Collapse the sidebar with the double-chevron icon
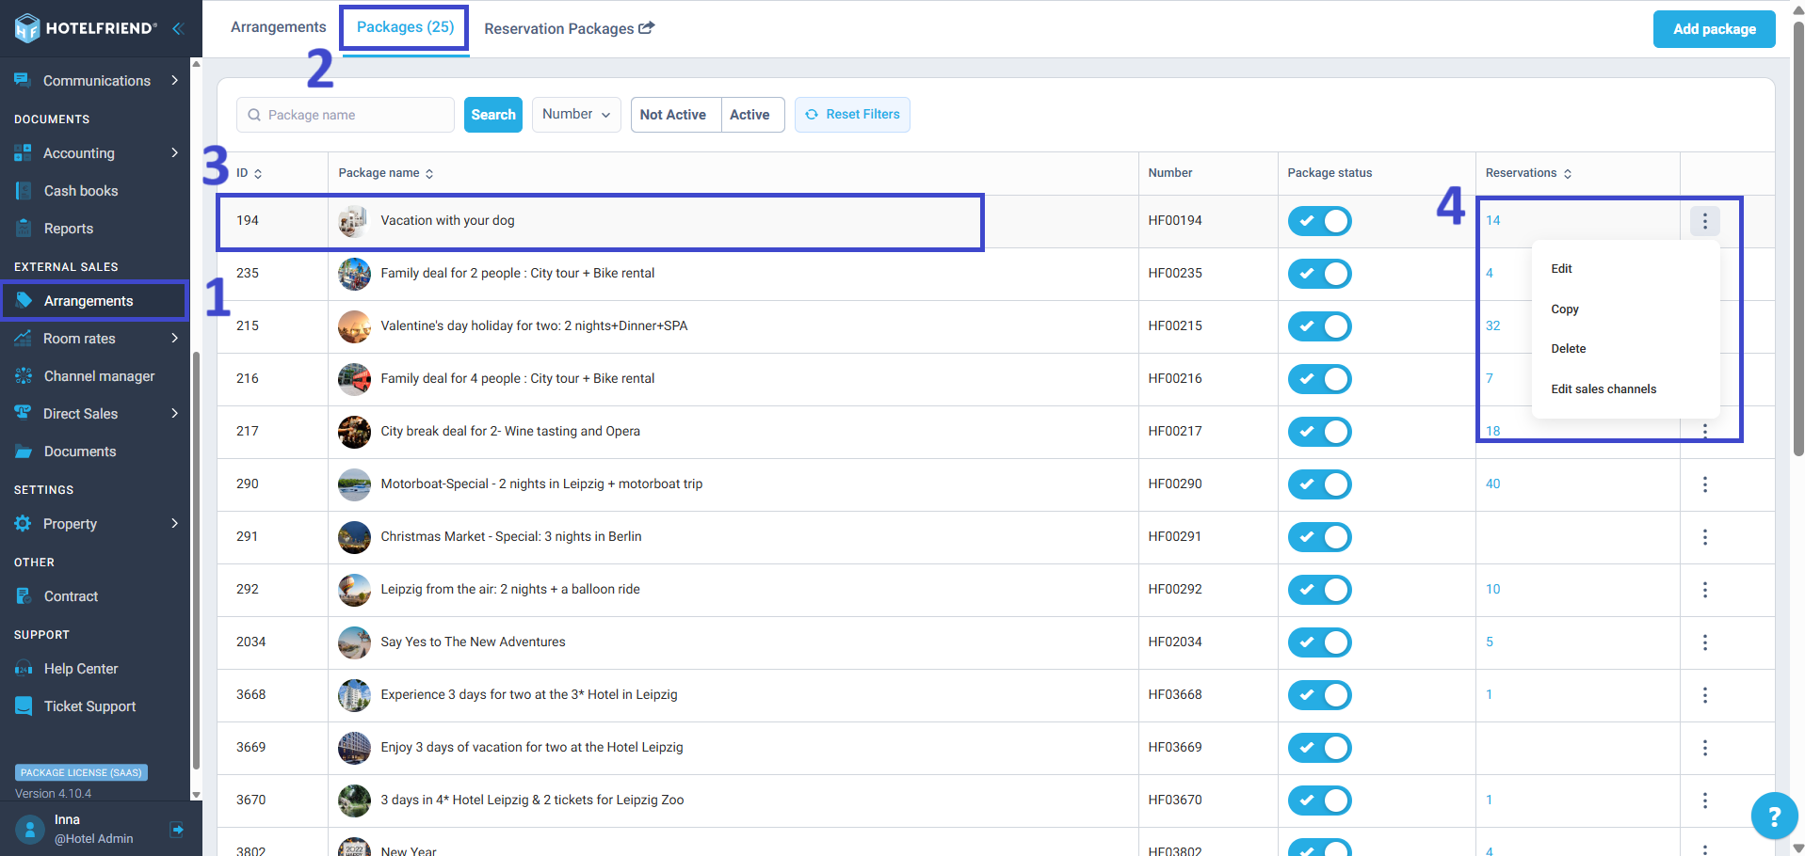The width and height of the screenshot is (1805, 856). coord(177,28)
